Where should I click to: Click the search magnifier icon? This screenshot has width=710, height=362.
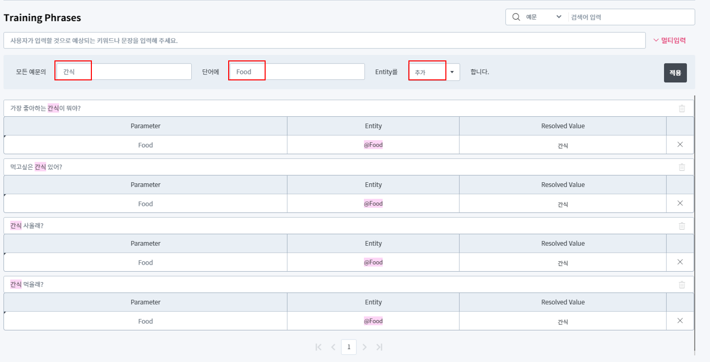click(516, 17)
